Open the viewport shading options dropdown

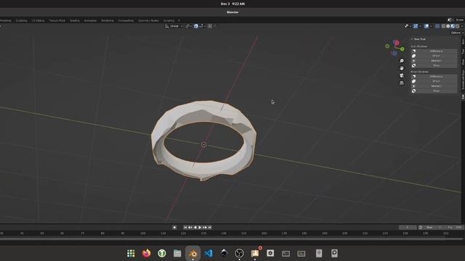coord(462,26)
